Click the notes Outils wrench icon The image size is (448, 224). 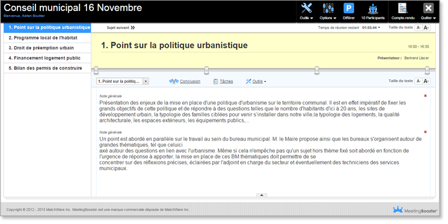[x=248, y=81]
